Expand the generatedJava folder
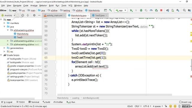Image resolution: width=192 pixels, height=108 pixels. pyautogui.click(x=4, y=48)
